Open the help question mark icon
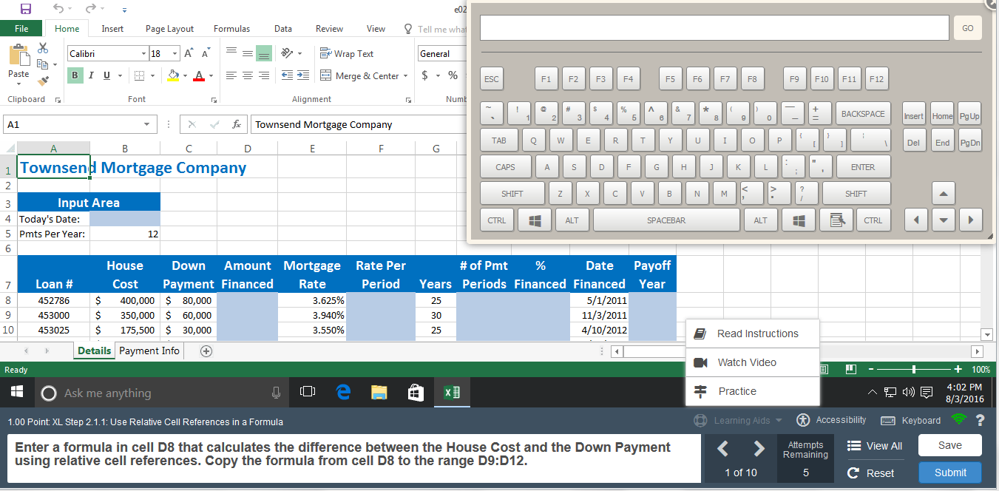This screenshot has height=491, width=999. (981, 420)
